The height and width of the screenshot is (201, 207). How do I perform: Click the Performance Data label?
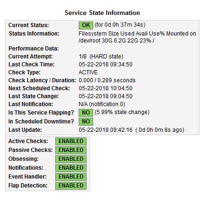34,49
